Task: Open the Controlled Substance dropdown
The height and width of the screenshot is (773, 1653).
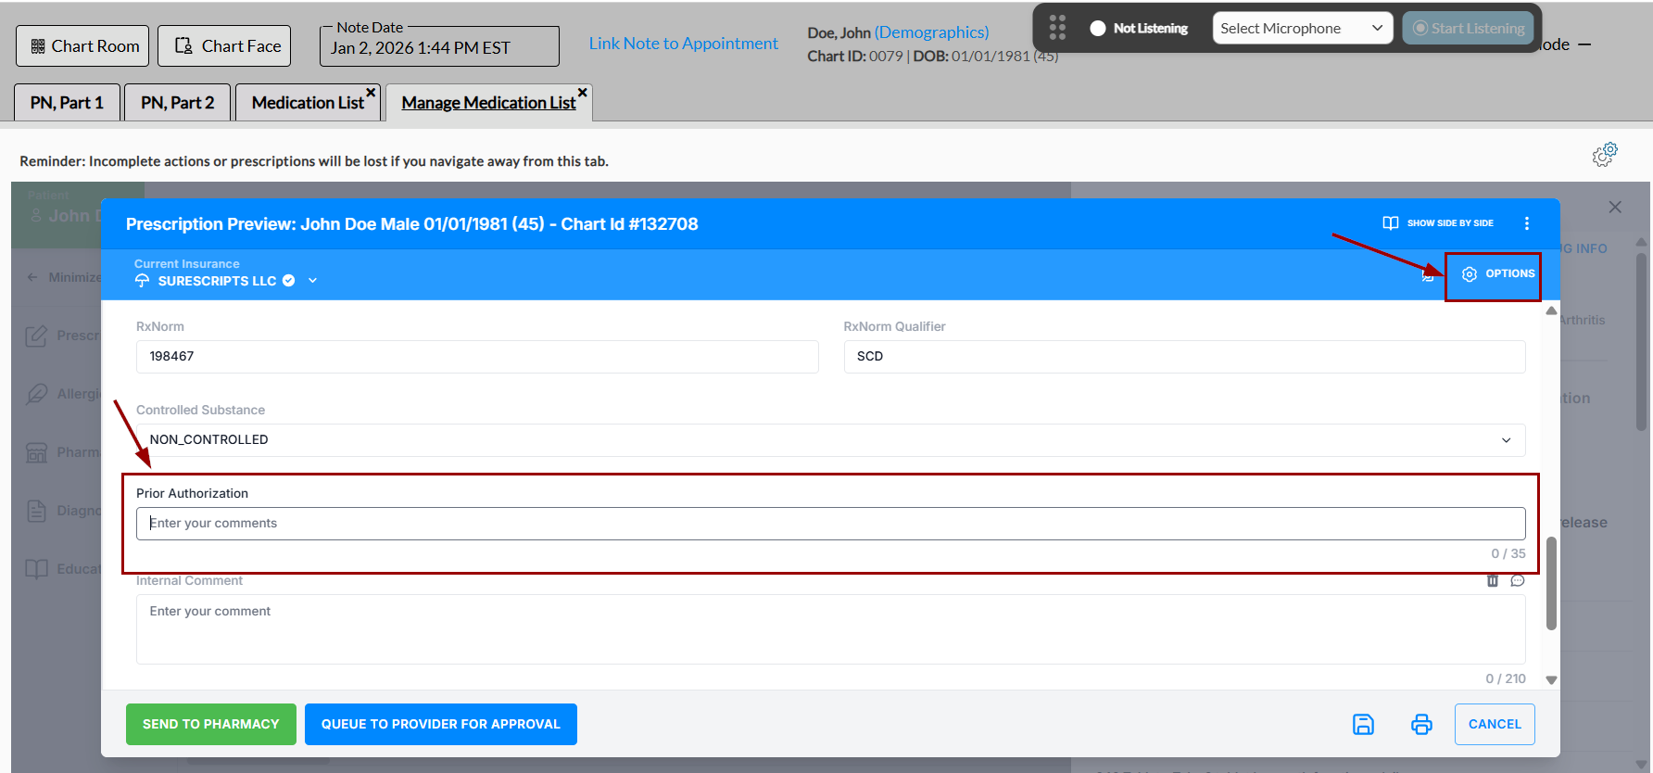Action: (x=829, y=440)
